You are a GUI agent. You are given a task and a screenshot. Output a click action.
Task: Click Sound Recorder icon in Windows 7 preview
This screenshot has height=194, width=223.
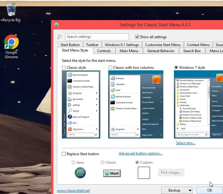(181, 109)
